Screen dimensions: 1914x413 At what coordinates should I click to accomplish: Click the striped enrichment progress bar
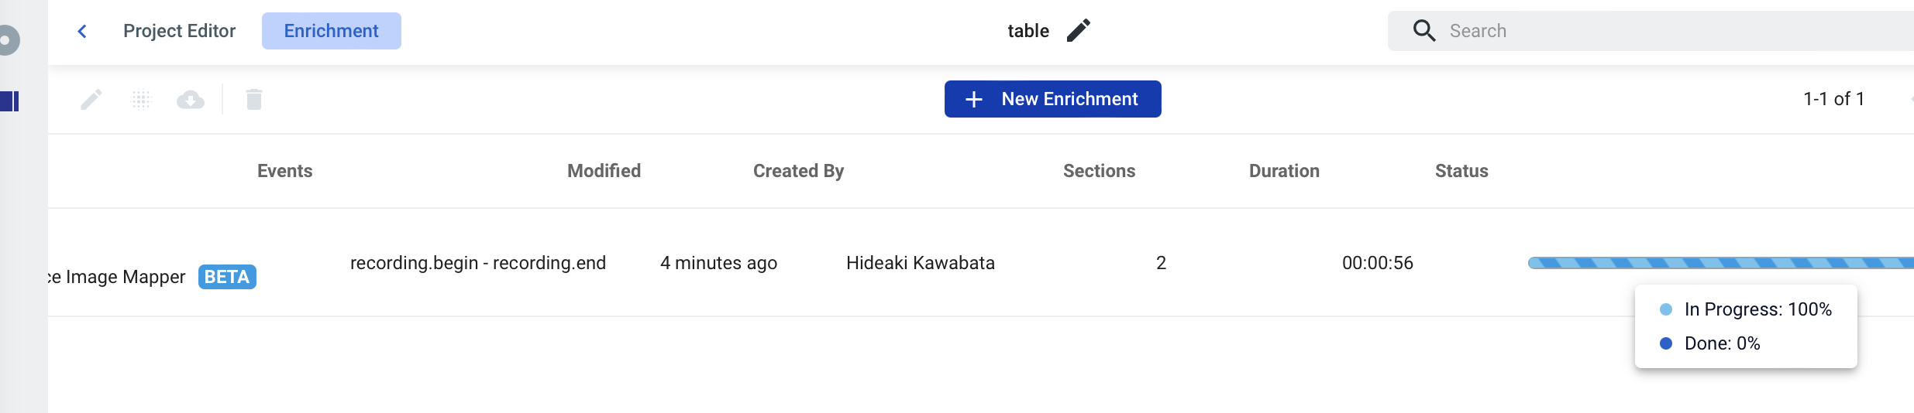(x=1721, y=263)
